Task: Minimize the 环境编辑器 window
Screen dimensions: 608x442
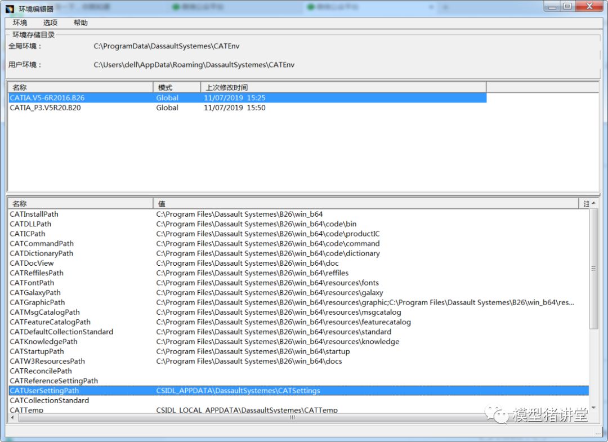Action: 552,7
